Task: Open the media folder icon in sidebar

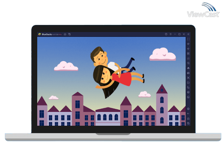Action: click(188, 83)
